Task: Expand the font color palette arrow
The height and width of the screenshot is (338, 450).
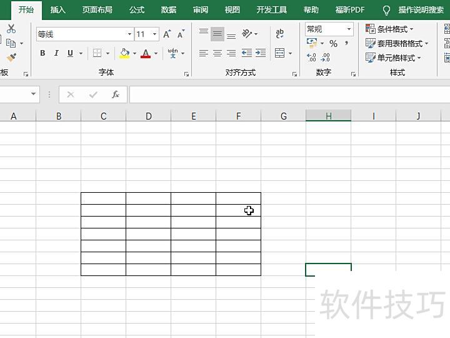Action: point(156,53)
